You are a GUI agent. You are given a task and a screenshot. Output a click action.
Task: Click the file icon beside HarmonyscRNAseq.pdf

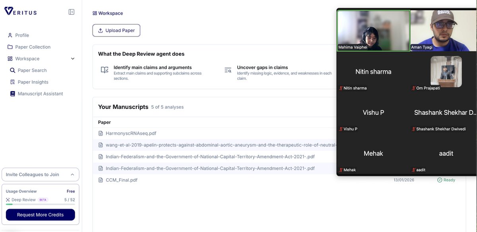pos(101,133)
